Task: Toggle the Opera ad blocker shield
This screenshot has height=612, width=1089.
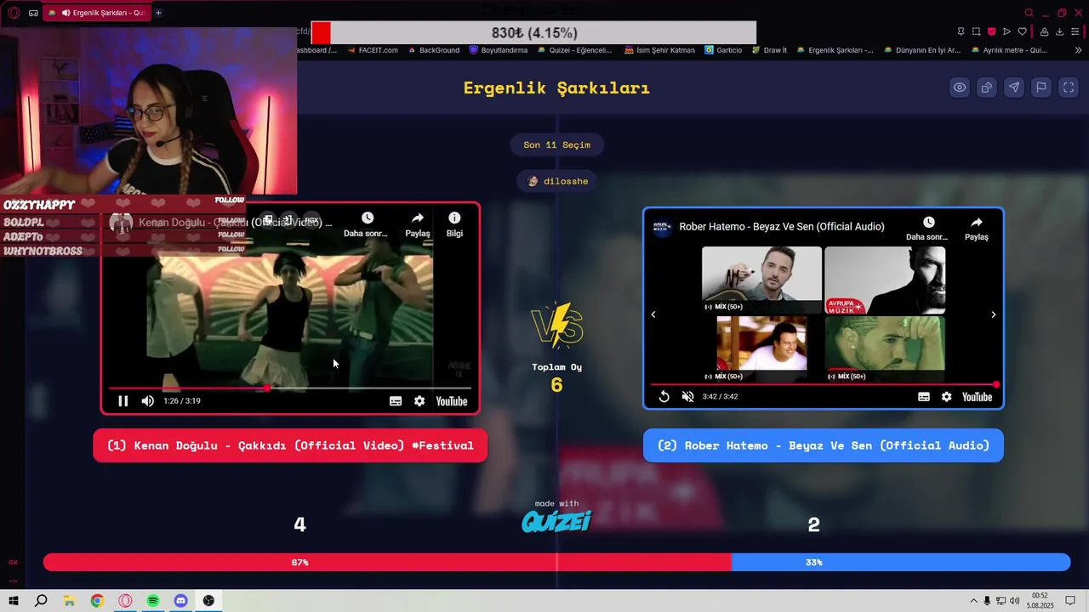Action: 992,31
